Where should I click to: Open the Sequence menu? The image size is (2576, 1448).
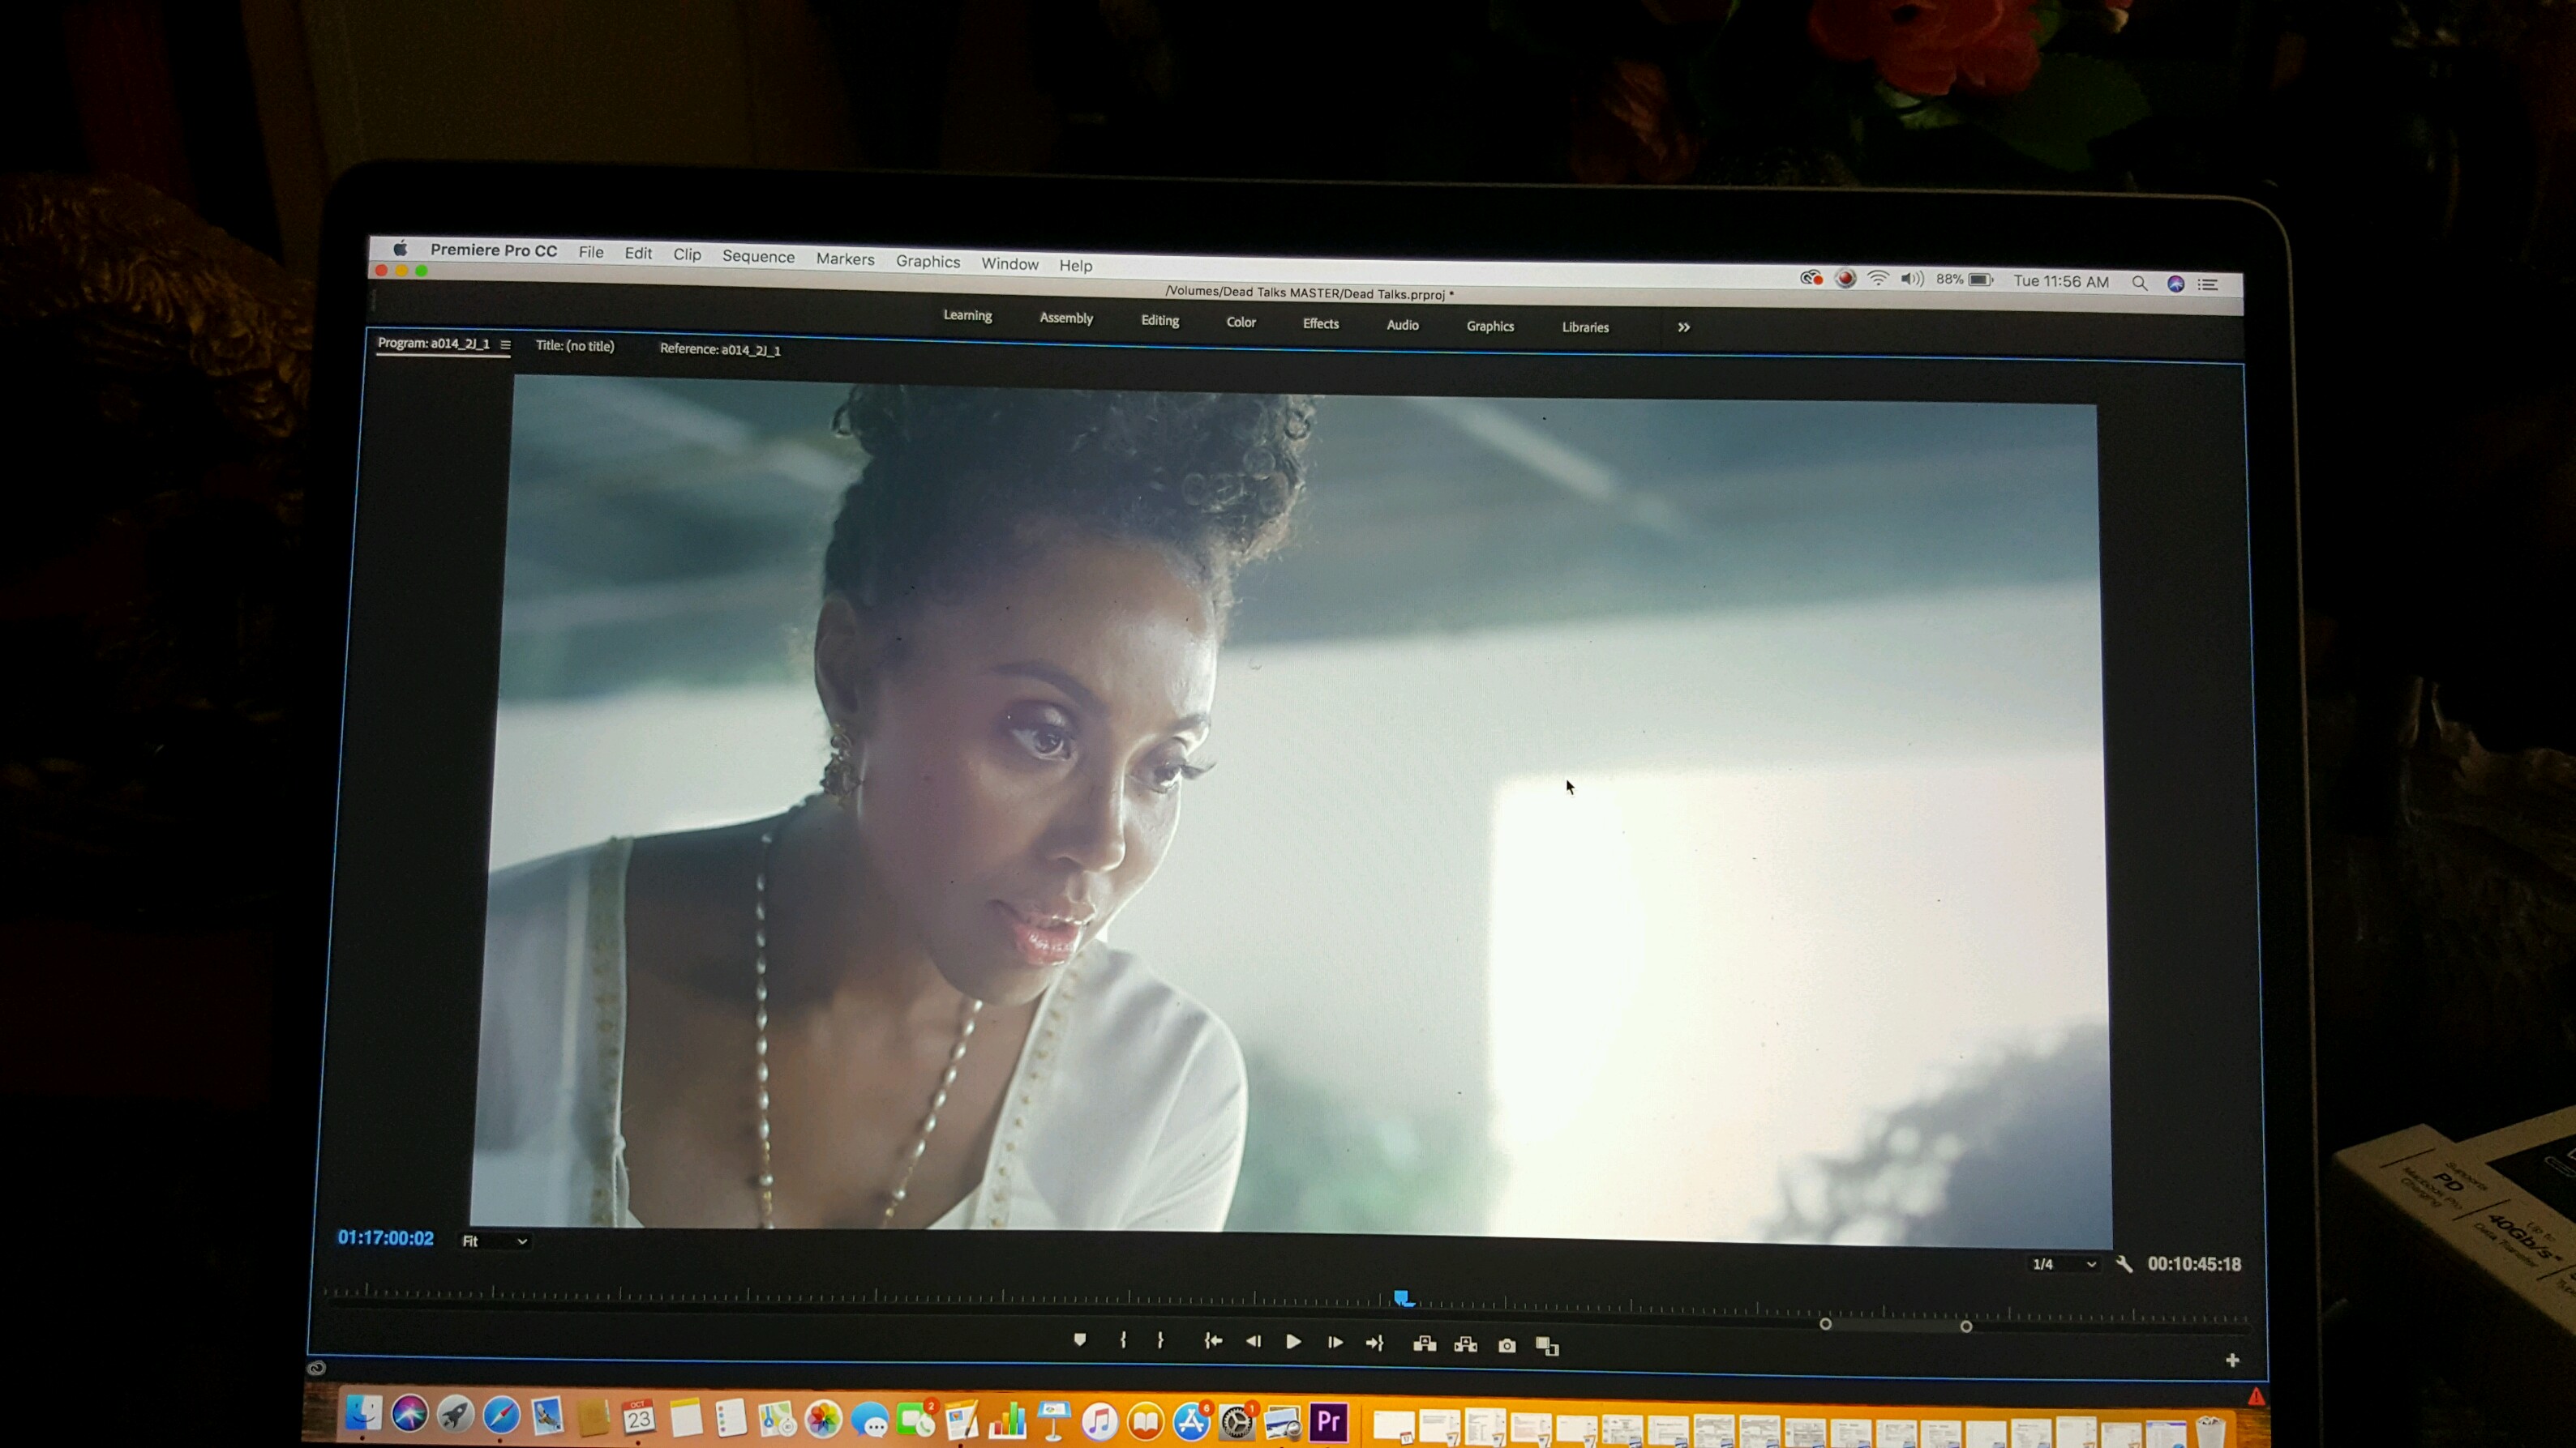[x=758, y=257]
